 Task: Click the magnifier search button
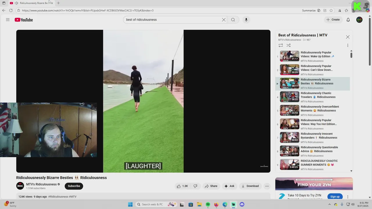click(x=233, y=20)
